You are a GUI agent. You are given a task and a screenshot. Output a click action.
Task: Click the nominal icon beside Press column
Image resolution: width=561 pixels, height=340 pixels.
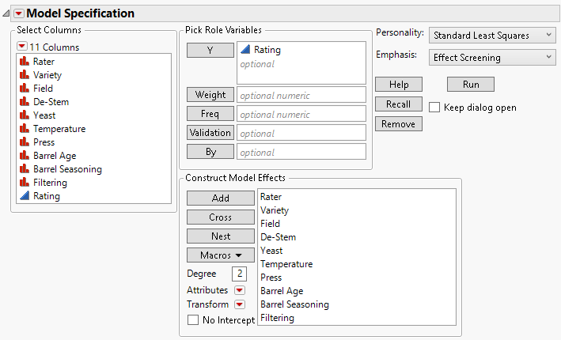tap(25, 142)
